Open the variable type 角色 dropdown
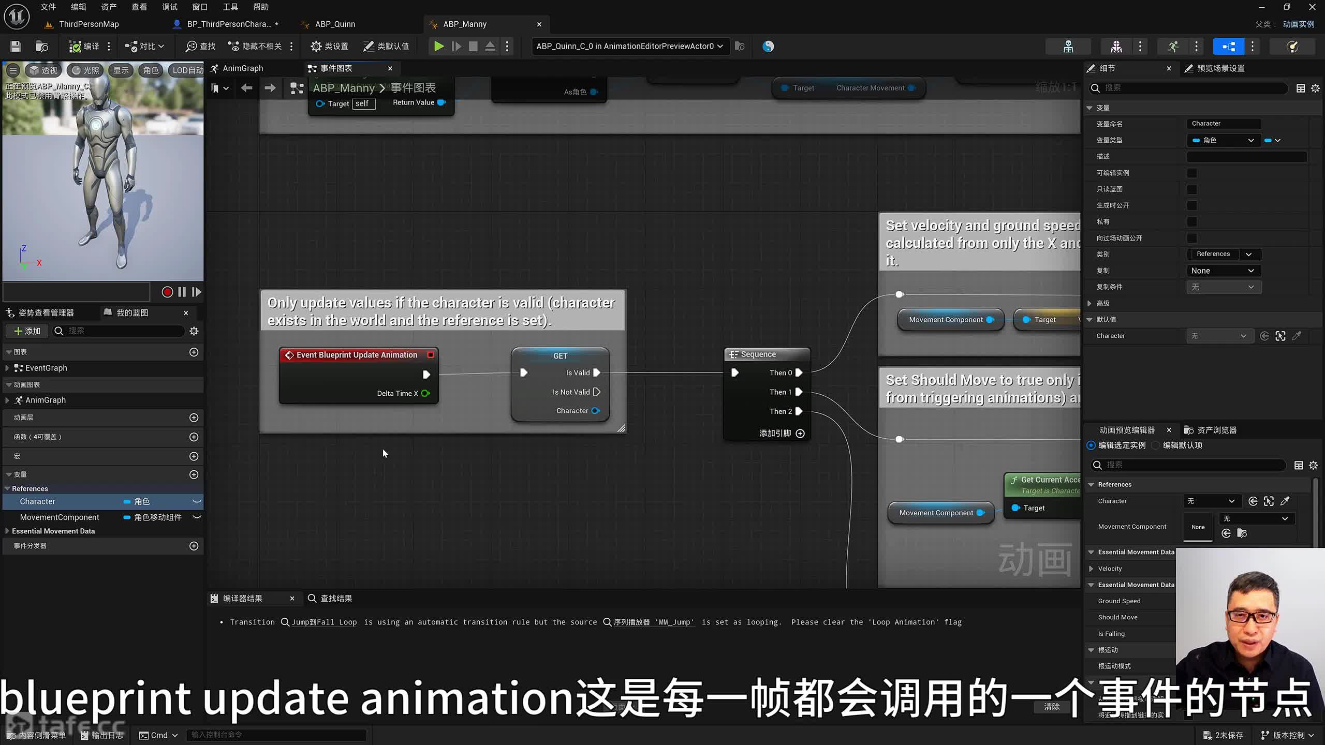 [1224, 140]
